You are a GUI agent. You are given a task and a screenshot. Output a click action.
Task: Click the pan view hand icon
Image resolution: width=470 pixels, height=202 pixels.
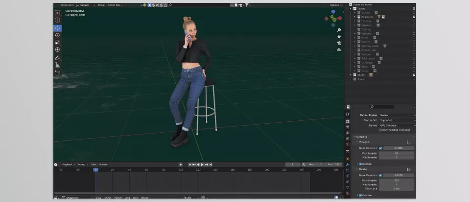pos(339,37)
